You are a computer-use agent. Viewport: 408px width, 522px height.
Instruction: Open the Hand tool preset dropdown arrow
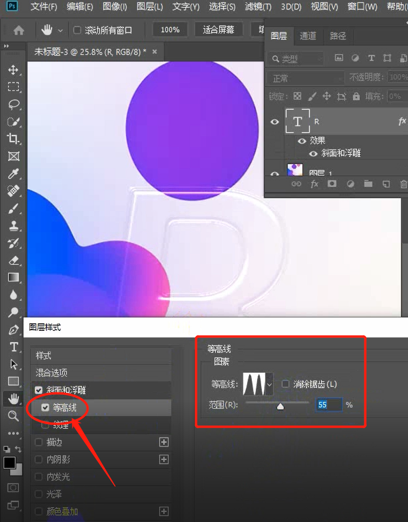pos(60,31)
